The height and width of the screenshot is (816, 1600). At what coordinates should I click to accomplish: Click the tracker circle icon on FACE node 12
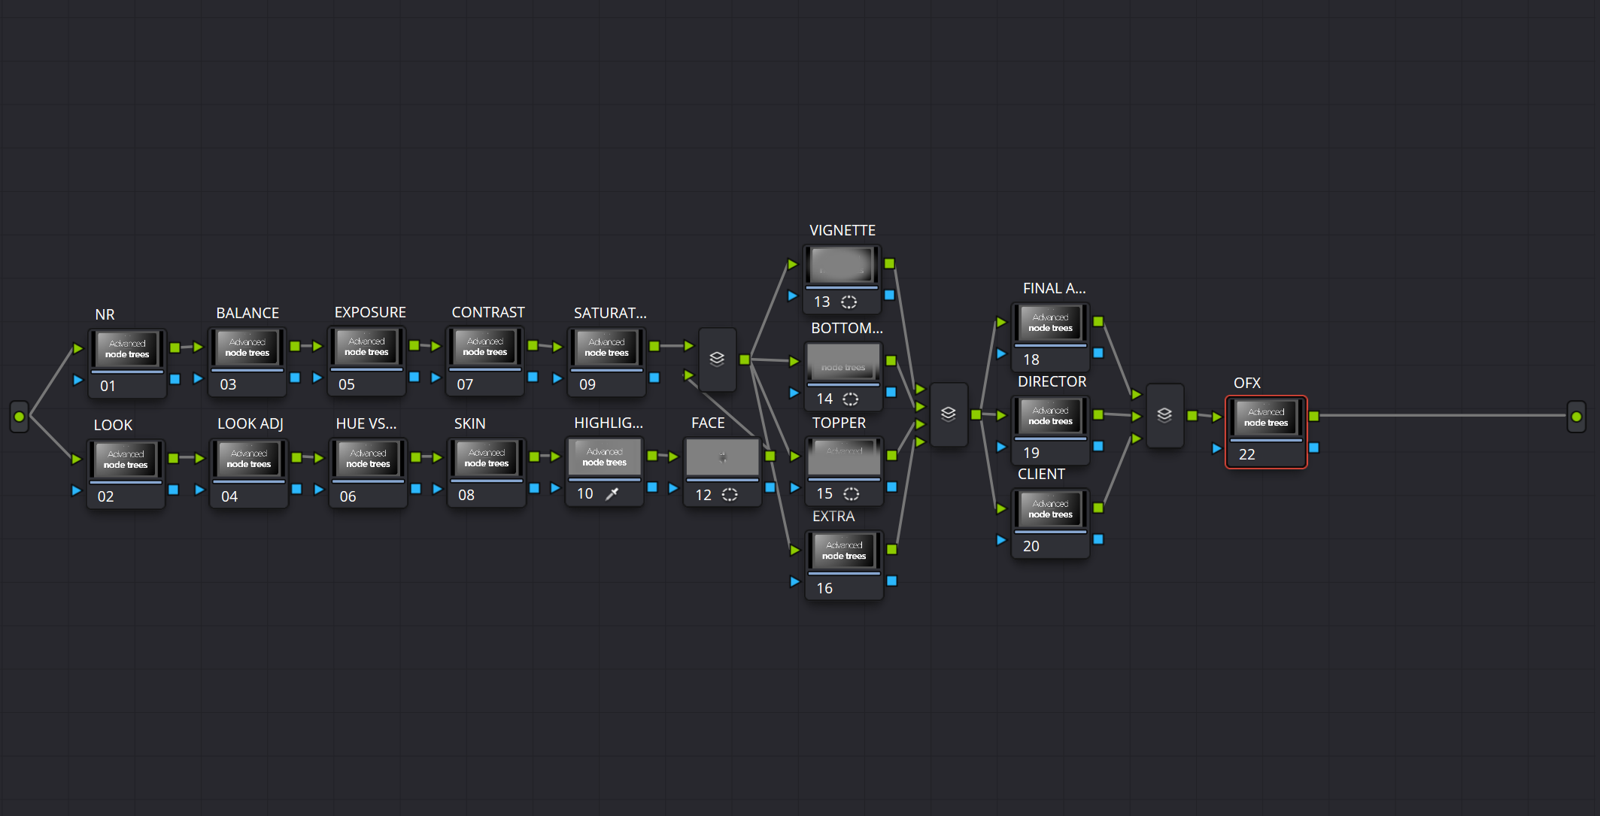730,495
